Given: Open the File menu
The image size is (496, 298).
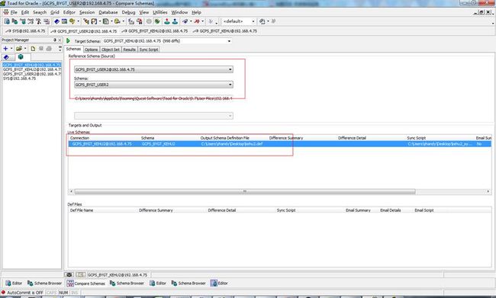Looking at the screenshot, I should click(x=13, y=12).
